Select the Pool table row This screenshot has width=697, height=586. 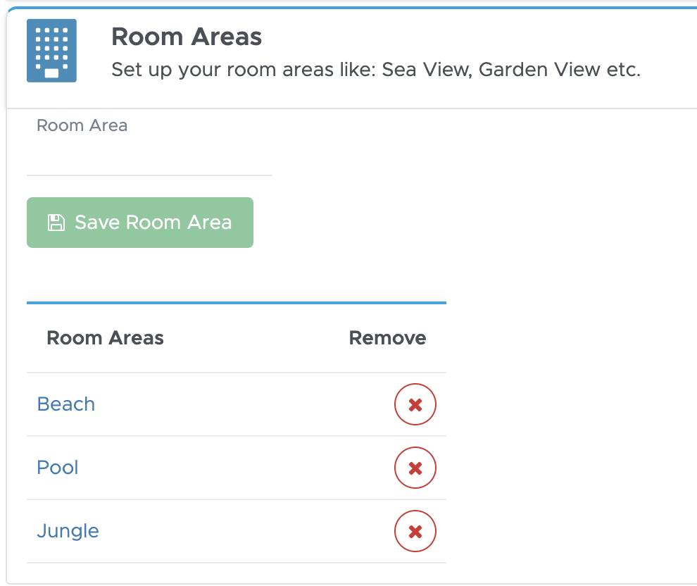click(x=237, y=468)
